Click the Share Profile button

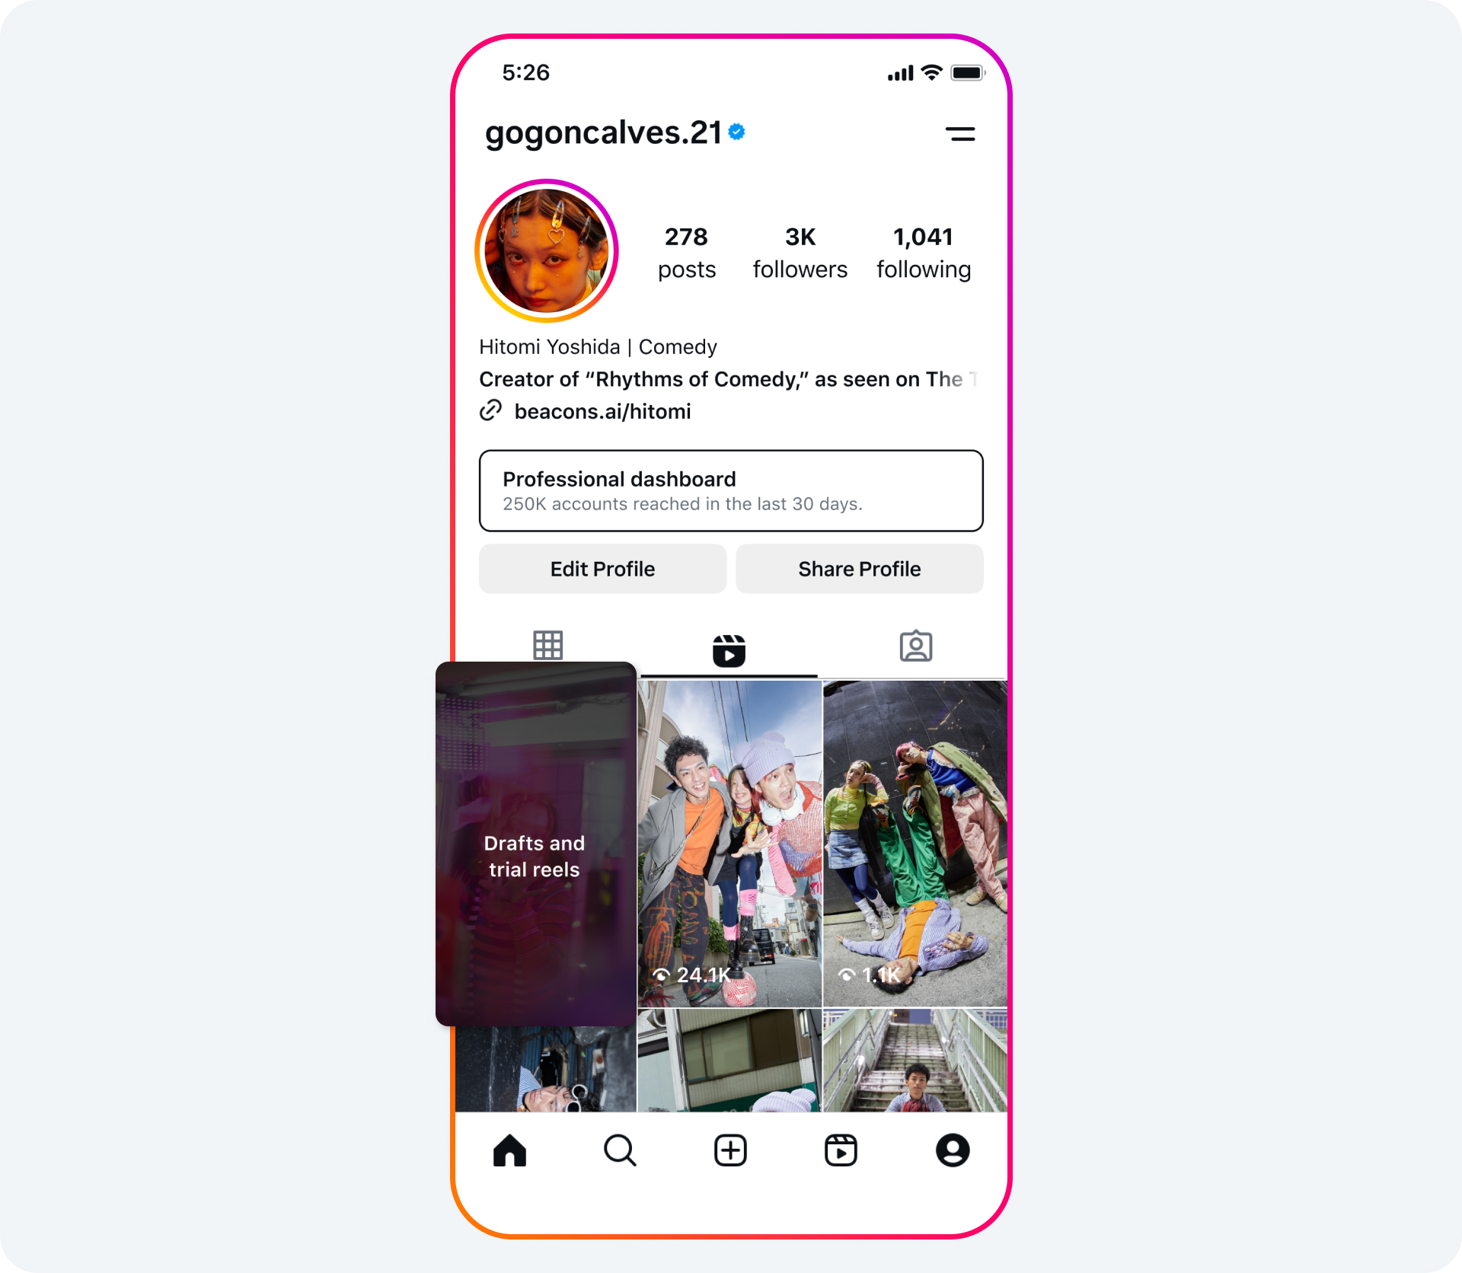coord(859,568)
